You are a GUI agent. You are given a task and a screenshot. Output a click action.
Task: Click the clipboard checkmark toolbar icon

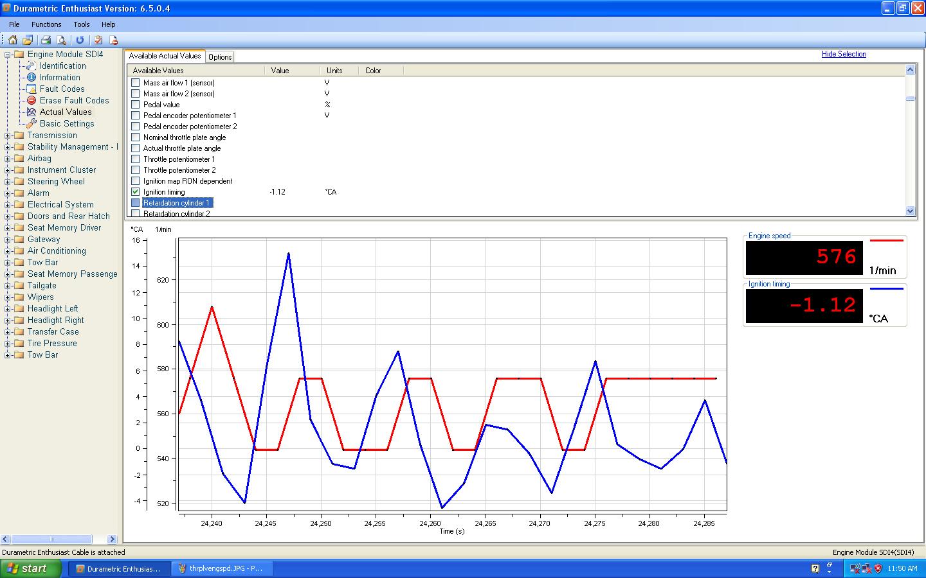(x=98, y=40)
